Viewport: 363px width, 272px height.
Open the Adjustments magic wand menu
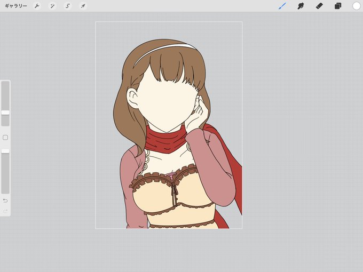click(52, 6)
